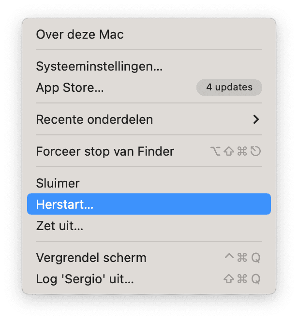Open Over deze Mac
The width and height of the screenshot is (298, 320).
80,35
